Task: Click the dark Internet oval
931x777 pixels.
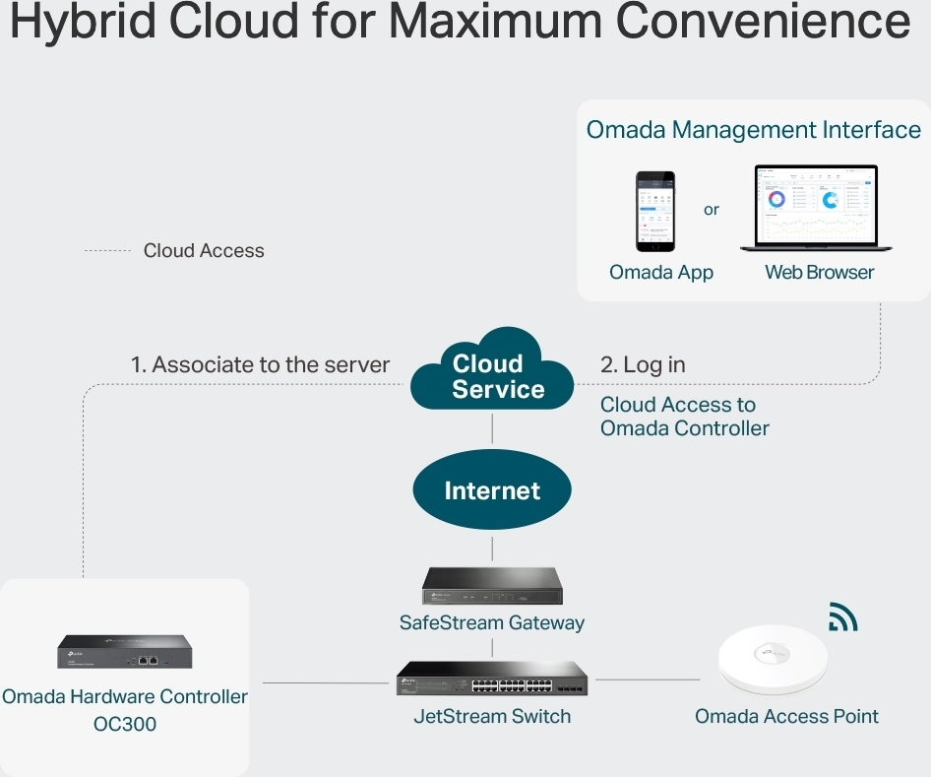Action: click(x=492, y=490)
